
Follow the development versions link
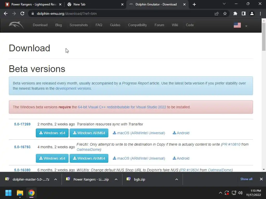[x=73, y=88]
